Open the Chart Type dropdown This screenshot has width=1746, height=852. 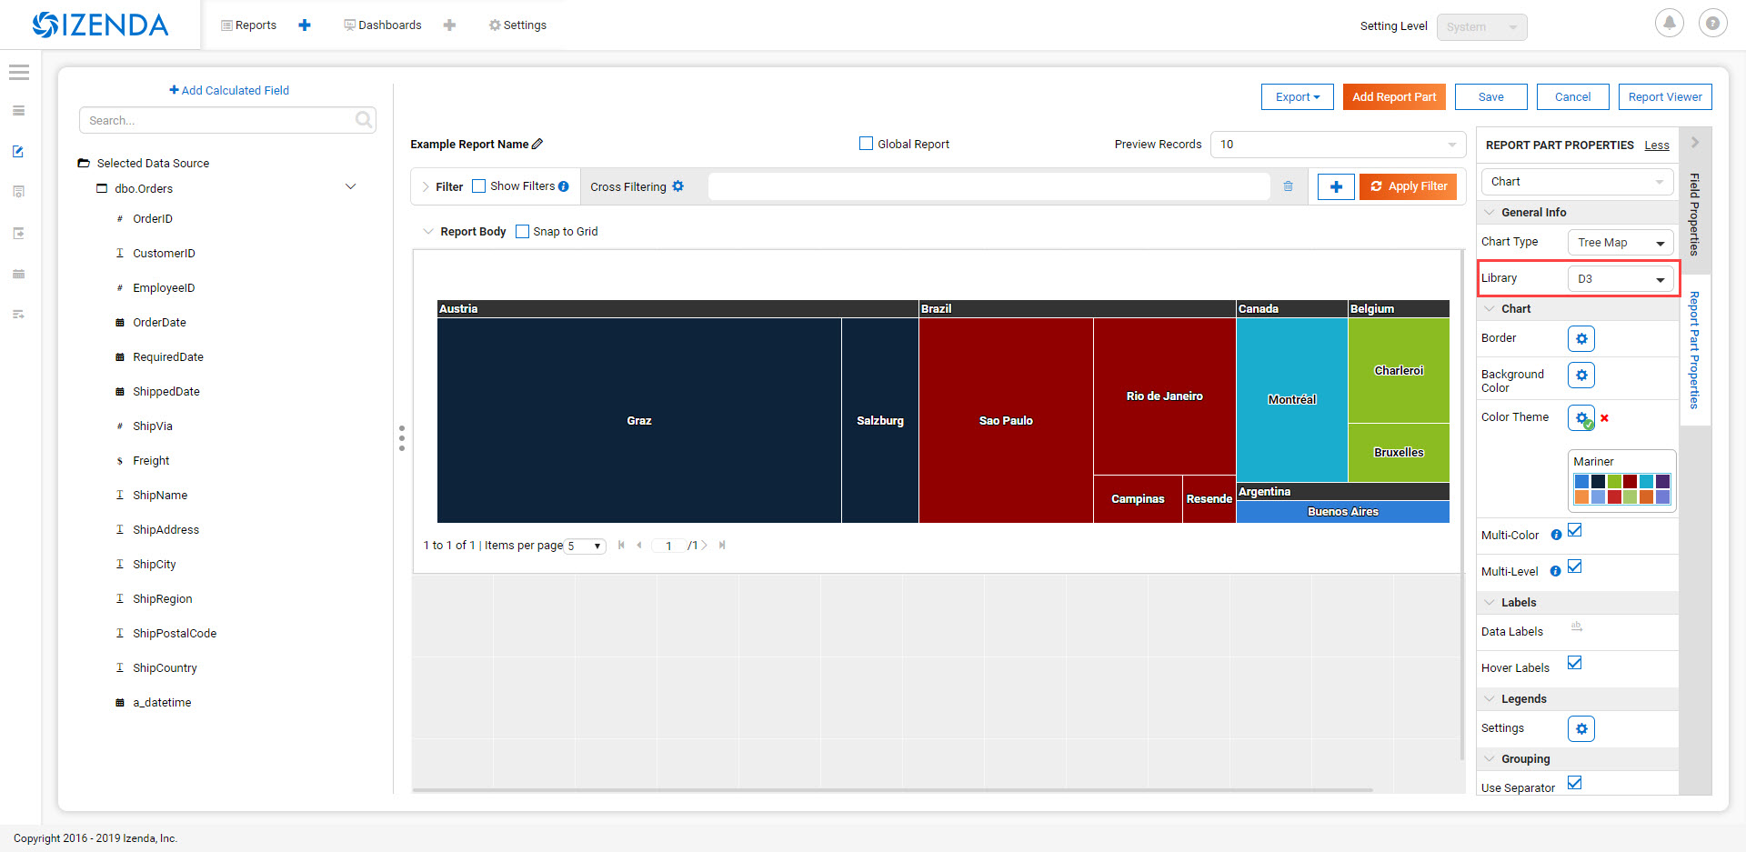pos(1621,243)
